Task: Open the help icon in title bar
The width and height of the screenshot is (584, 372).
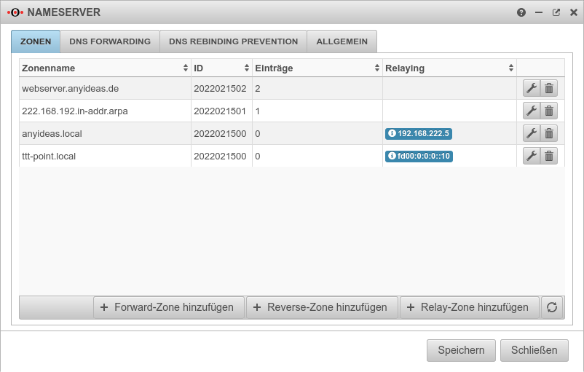Action: click(521, 12)
